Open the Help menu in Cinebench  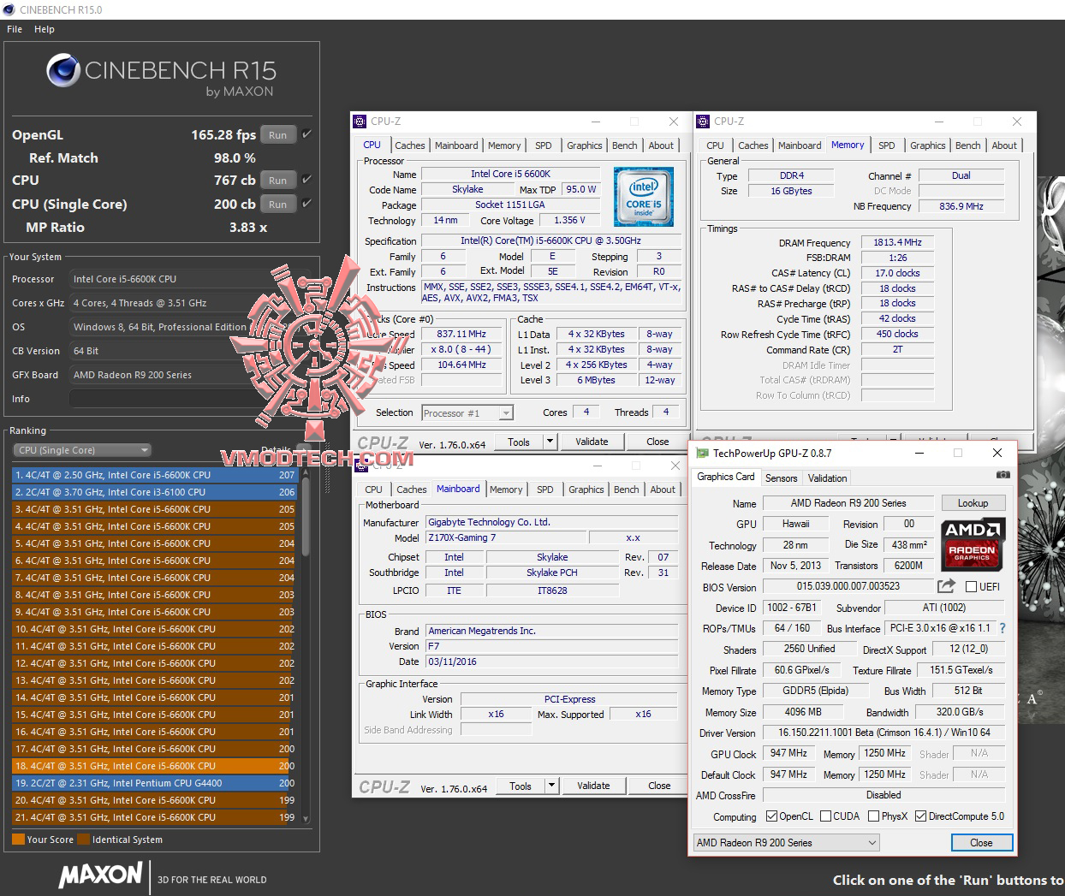click(45, 29)
